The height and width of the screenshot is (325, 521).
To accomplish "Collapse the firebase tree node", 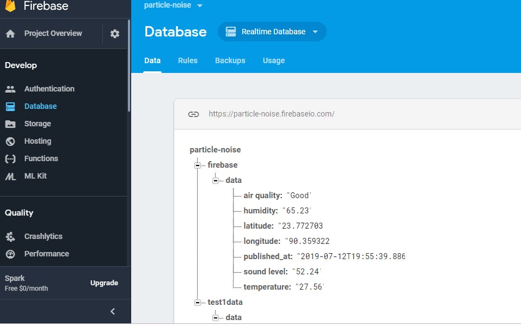I will (x=197, y=165).
